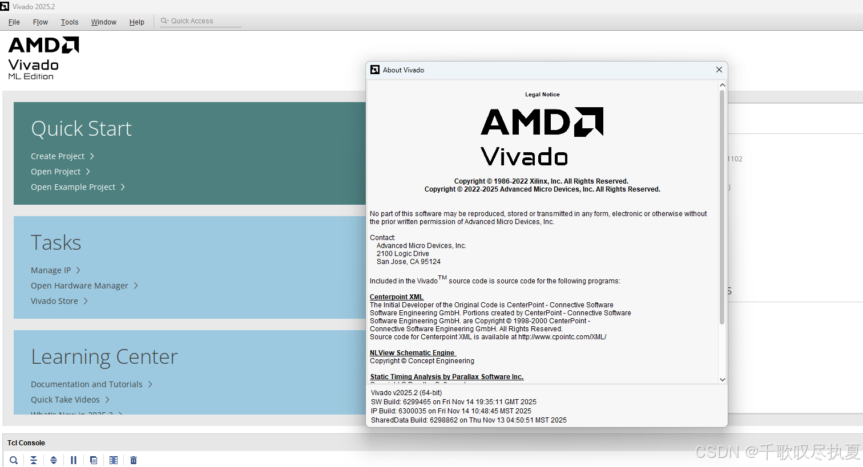Click the About dialog scrollbar up arrow

point(722,85)
